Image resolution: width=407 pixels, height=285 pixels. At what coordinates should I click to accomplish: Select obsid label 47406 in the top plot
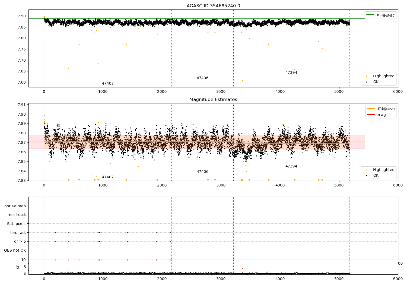pyautogui.click(x=202, y=78)
